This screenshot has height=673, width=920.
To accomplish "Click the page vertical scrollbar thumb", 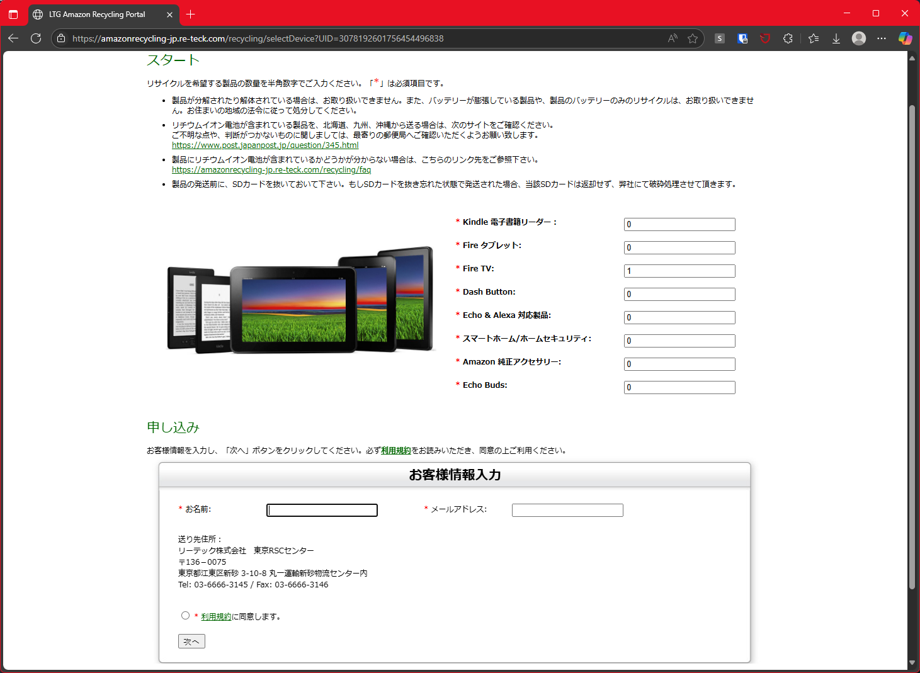I will (x=912, y=346).
